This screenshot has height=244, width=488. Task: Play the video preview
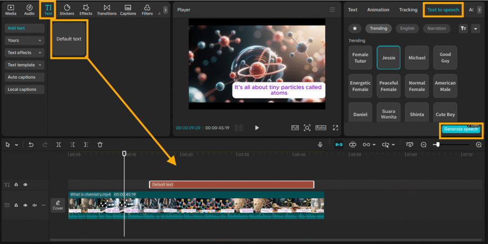pos(257,128)
